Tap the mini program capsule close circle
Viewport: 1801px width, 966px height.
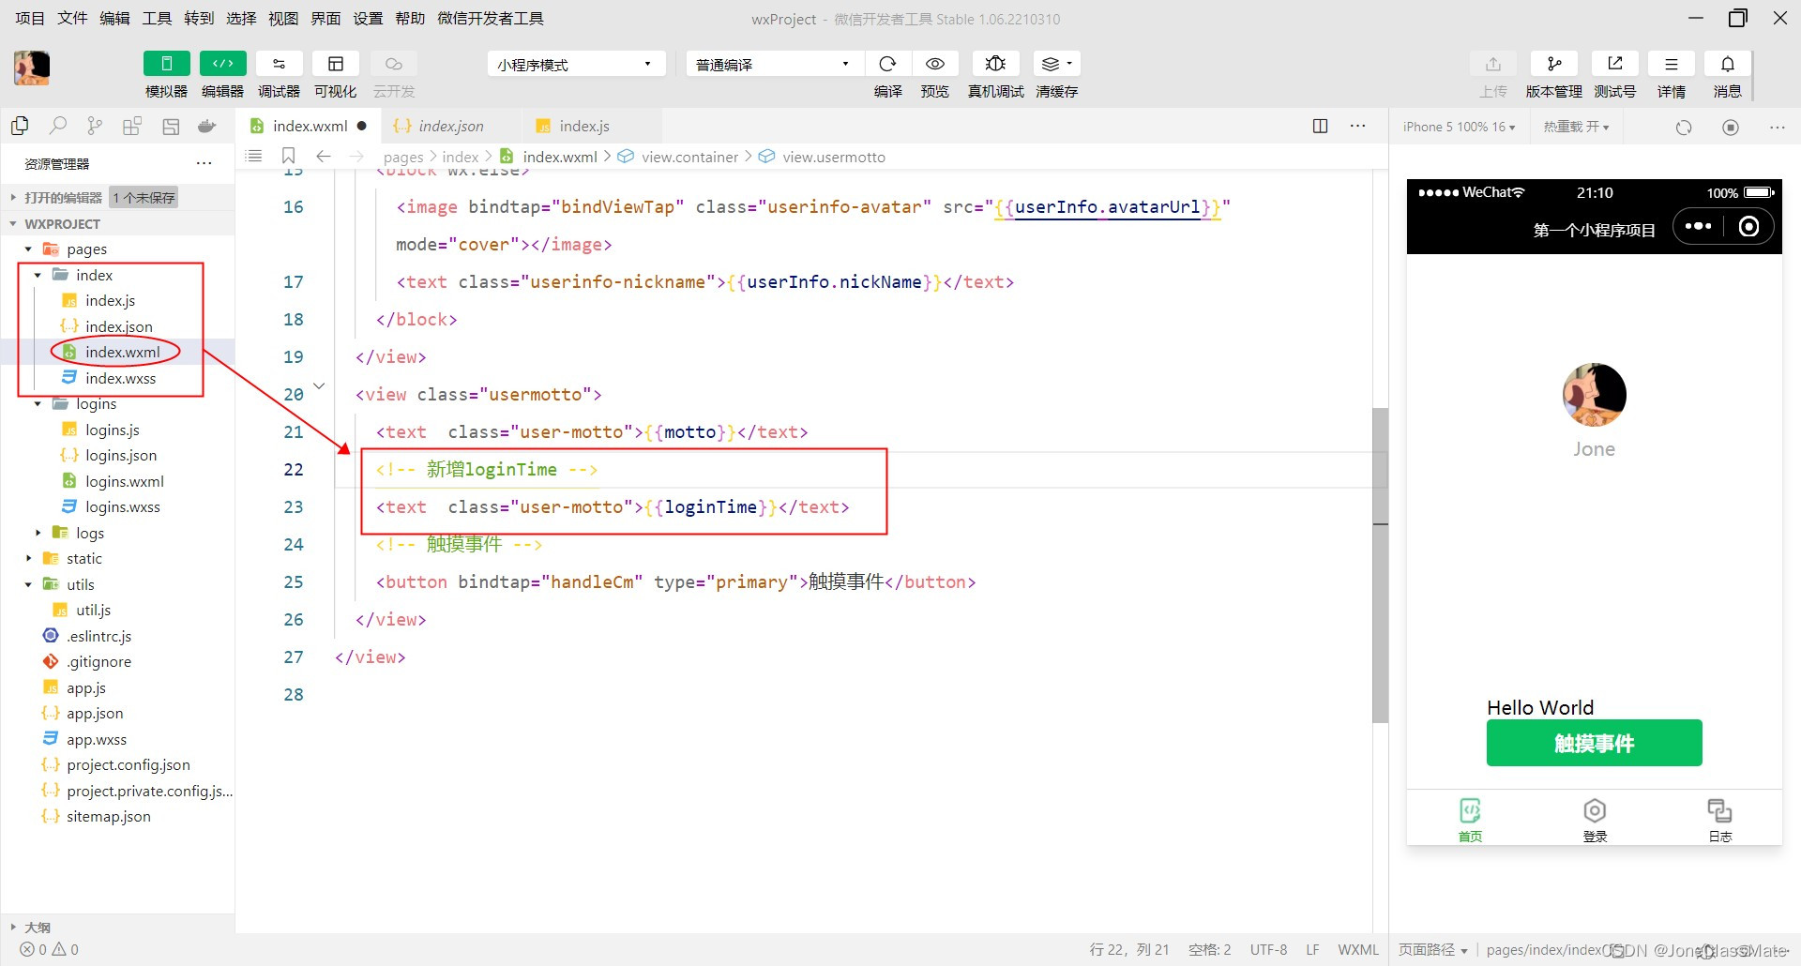(x=1748, y=226)
